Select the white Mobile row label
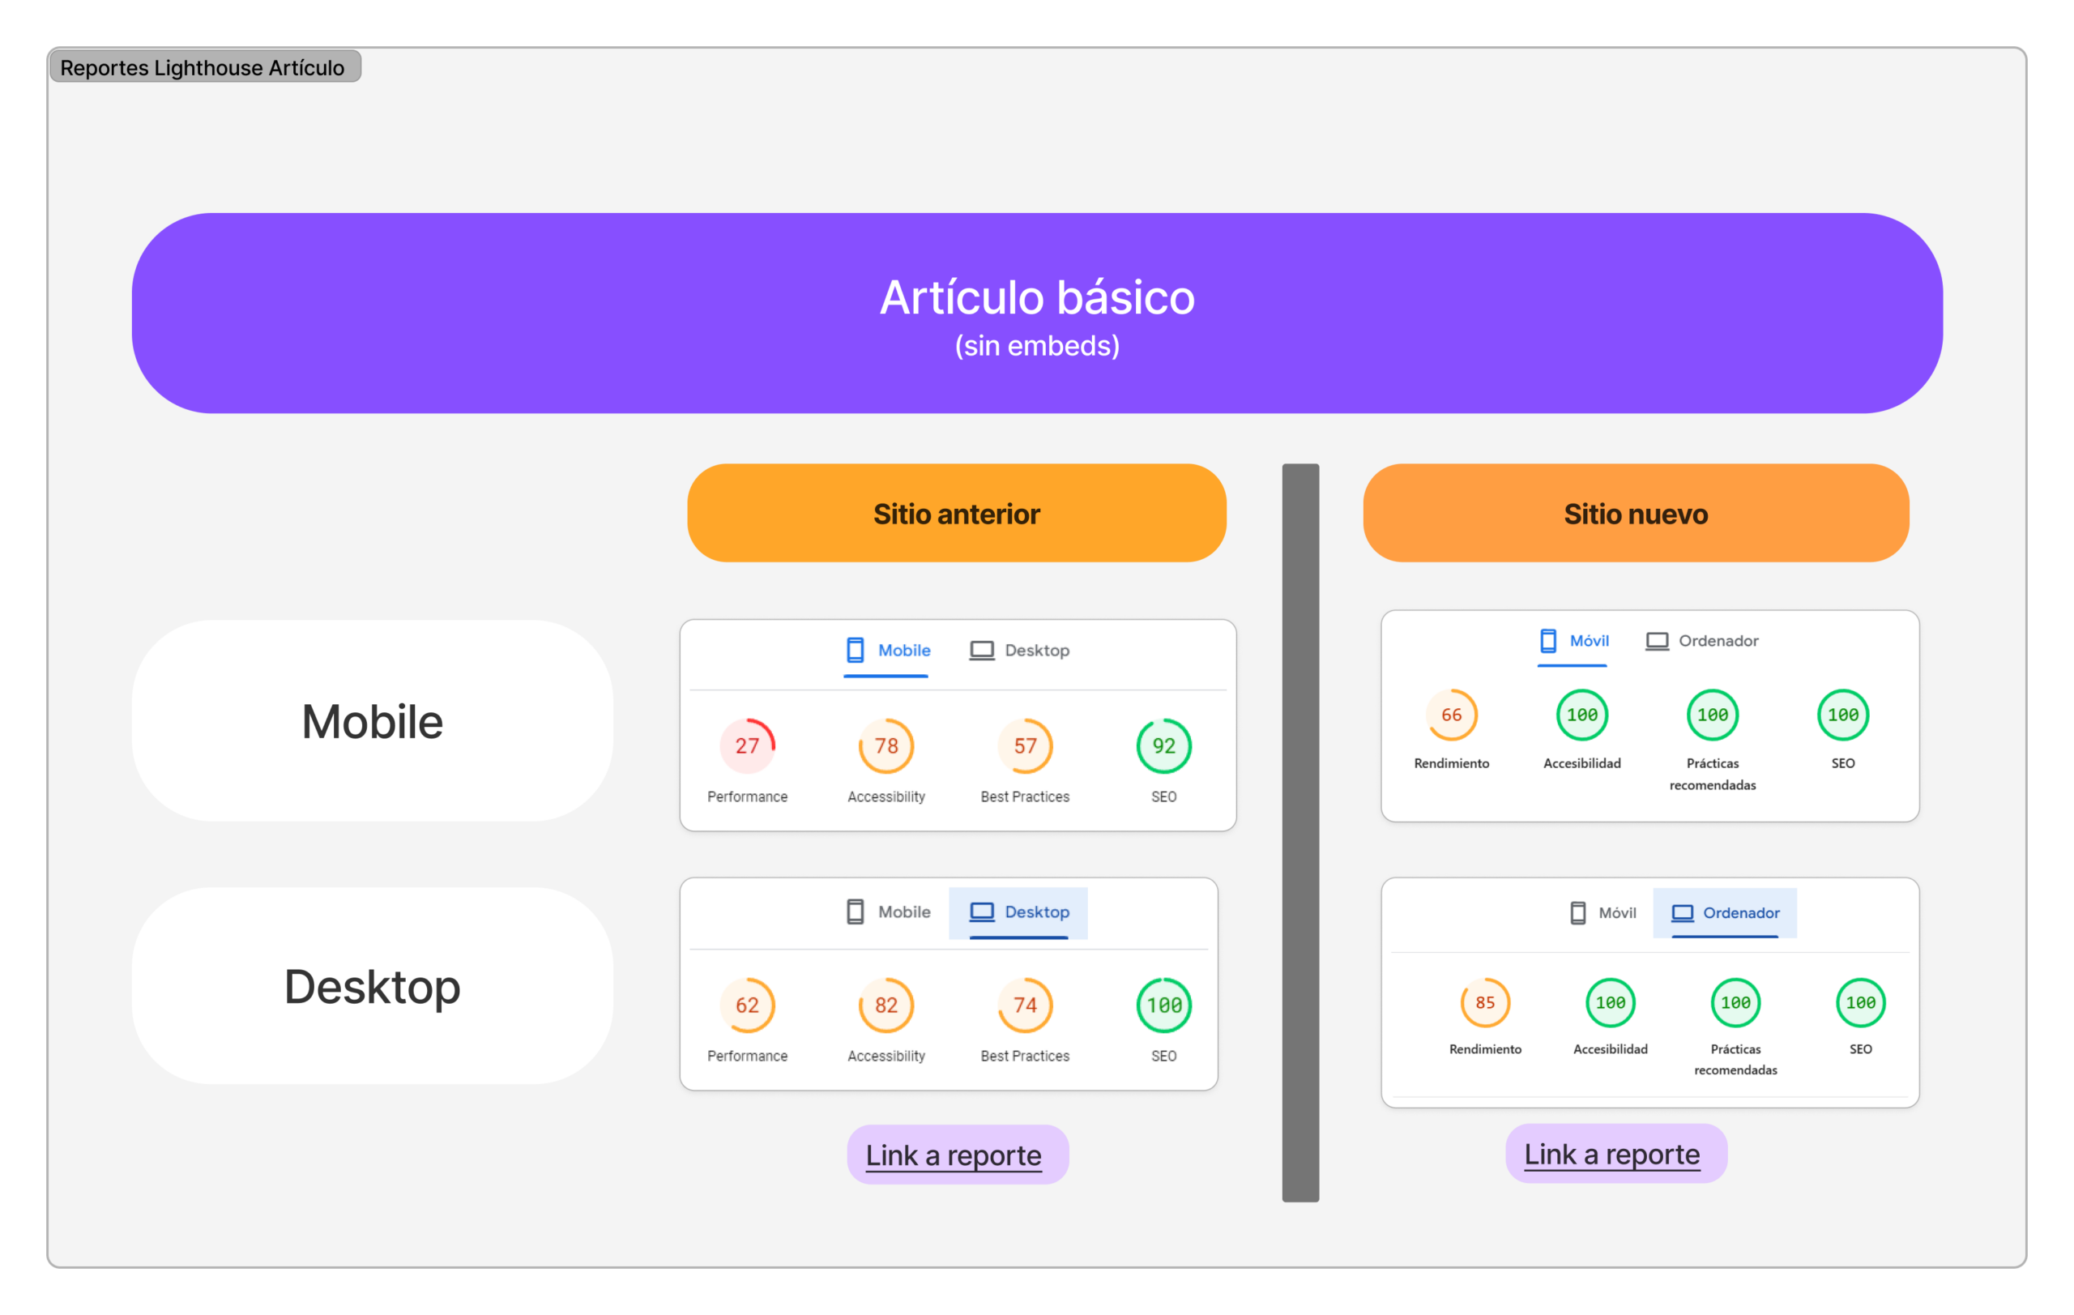 (x=372, y=721)
